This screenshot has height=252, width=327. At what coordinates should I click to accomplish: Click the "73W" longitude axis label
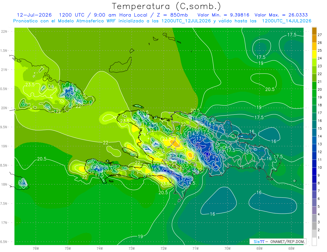pos(132,248)
